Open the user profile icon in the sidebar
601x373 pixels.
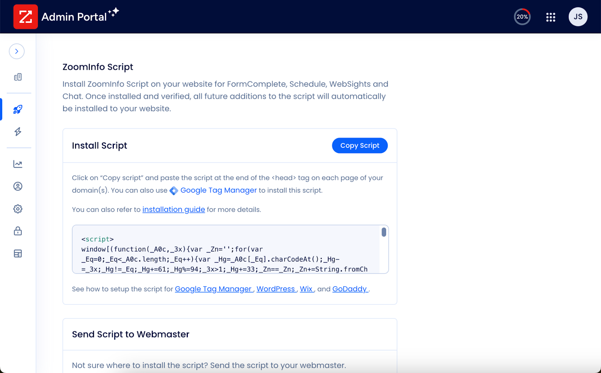point(18,186)
